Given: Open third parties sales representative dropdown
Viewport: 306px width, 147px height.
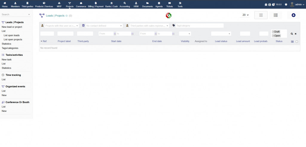Looking at the screenshot, I should 149,26.
